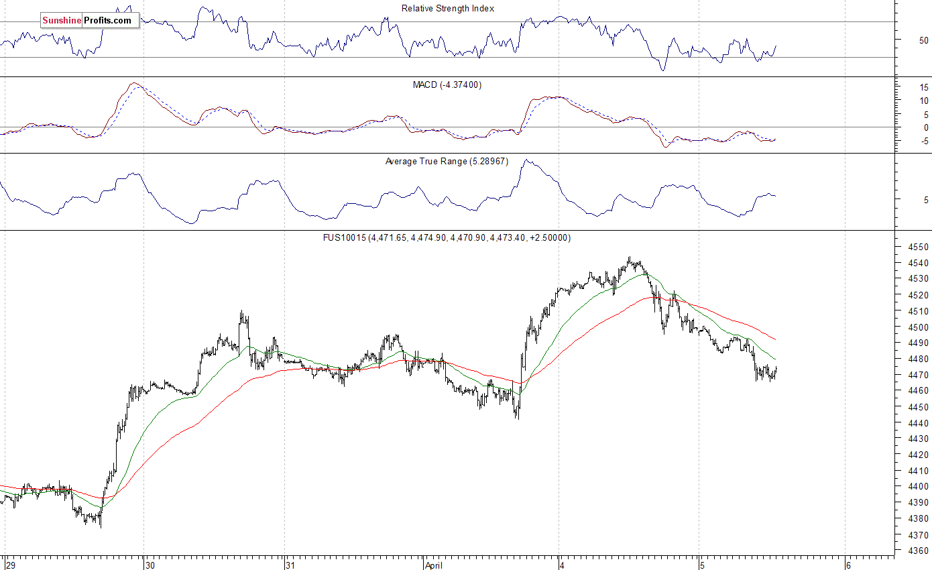Select date marker 31 on time axis
The height and width of the screenshot is (570, 932).
(x=290, y=565)
